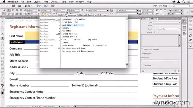Screen dimensions: 193x108
Task: Toggle Align left paragraph button
Action: tap(9, 10)
